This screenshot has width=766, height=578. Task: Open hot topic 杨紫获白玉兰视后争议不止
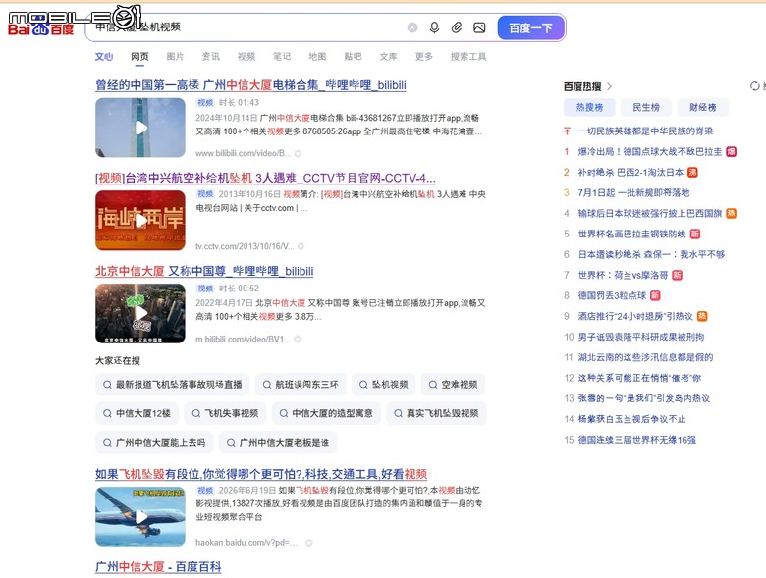click(631, 419)
